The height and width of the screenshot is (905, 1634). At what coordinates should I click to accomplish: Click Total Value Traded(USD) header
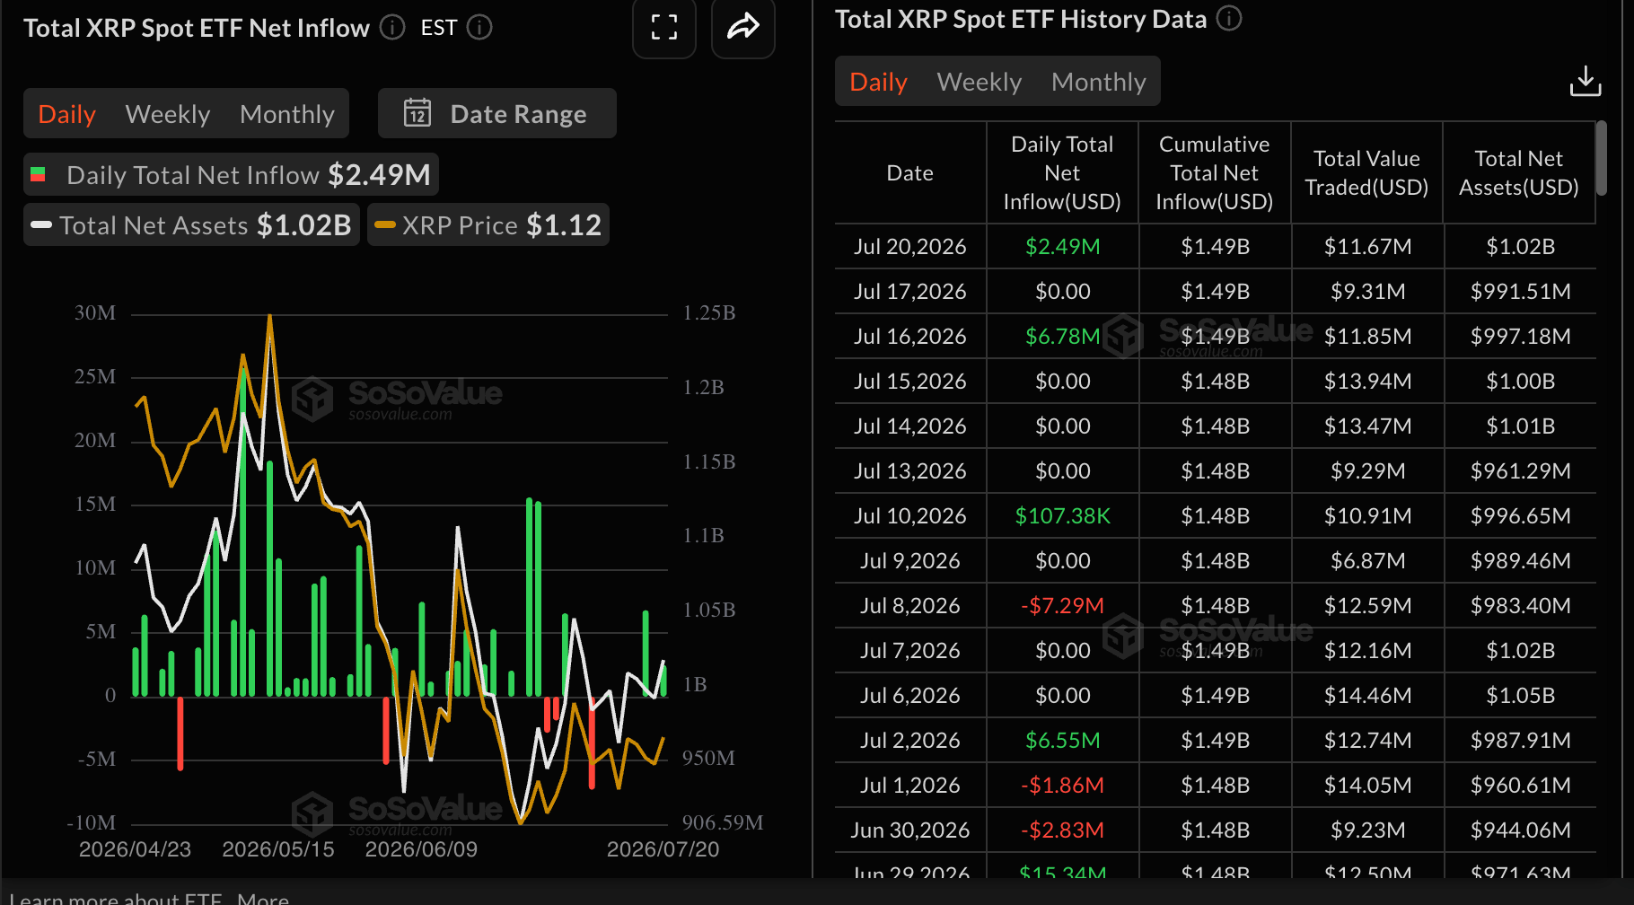(x=1366, y=173)
